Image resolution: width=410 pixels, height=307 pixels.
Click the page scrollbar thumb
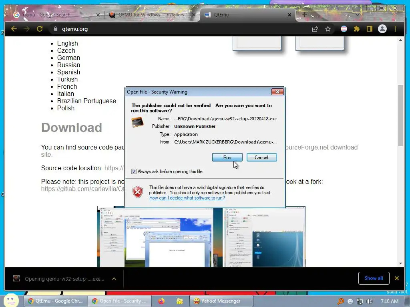pos(400,116)
